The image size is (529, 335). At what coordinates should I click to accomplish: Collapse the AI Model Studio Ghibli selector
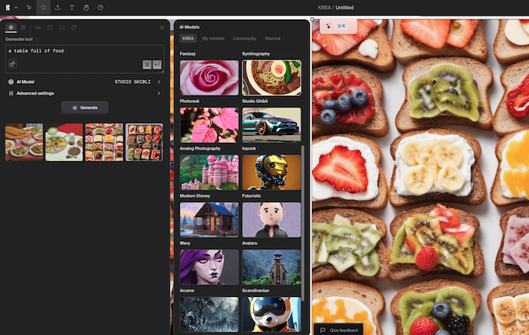[x=159, y=81]
